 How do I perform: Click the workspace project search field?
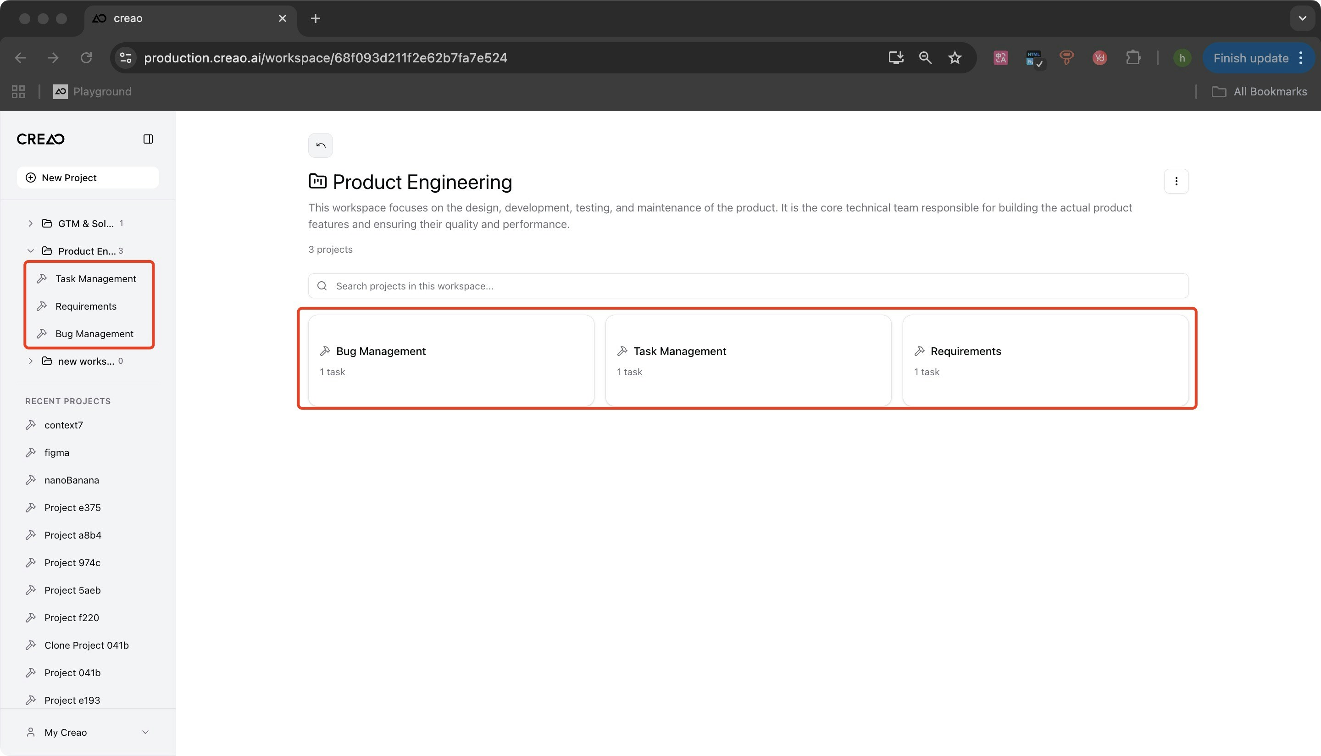pos(748,286)
